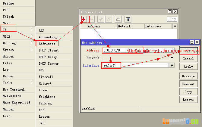Select Hotspot in the IP submenu

click(x=54, y=83)
